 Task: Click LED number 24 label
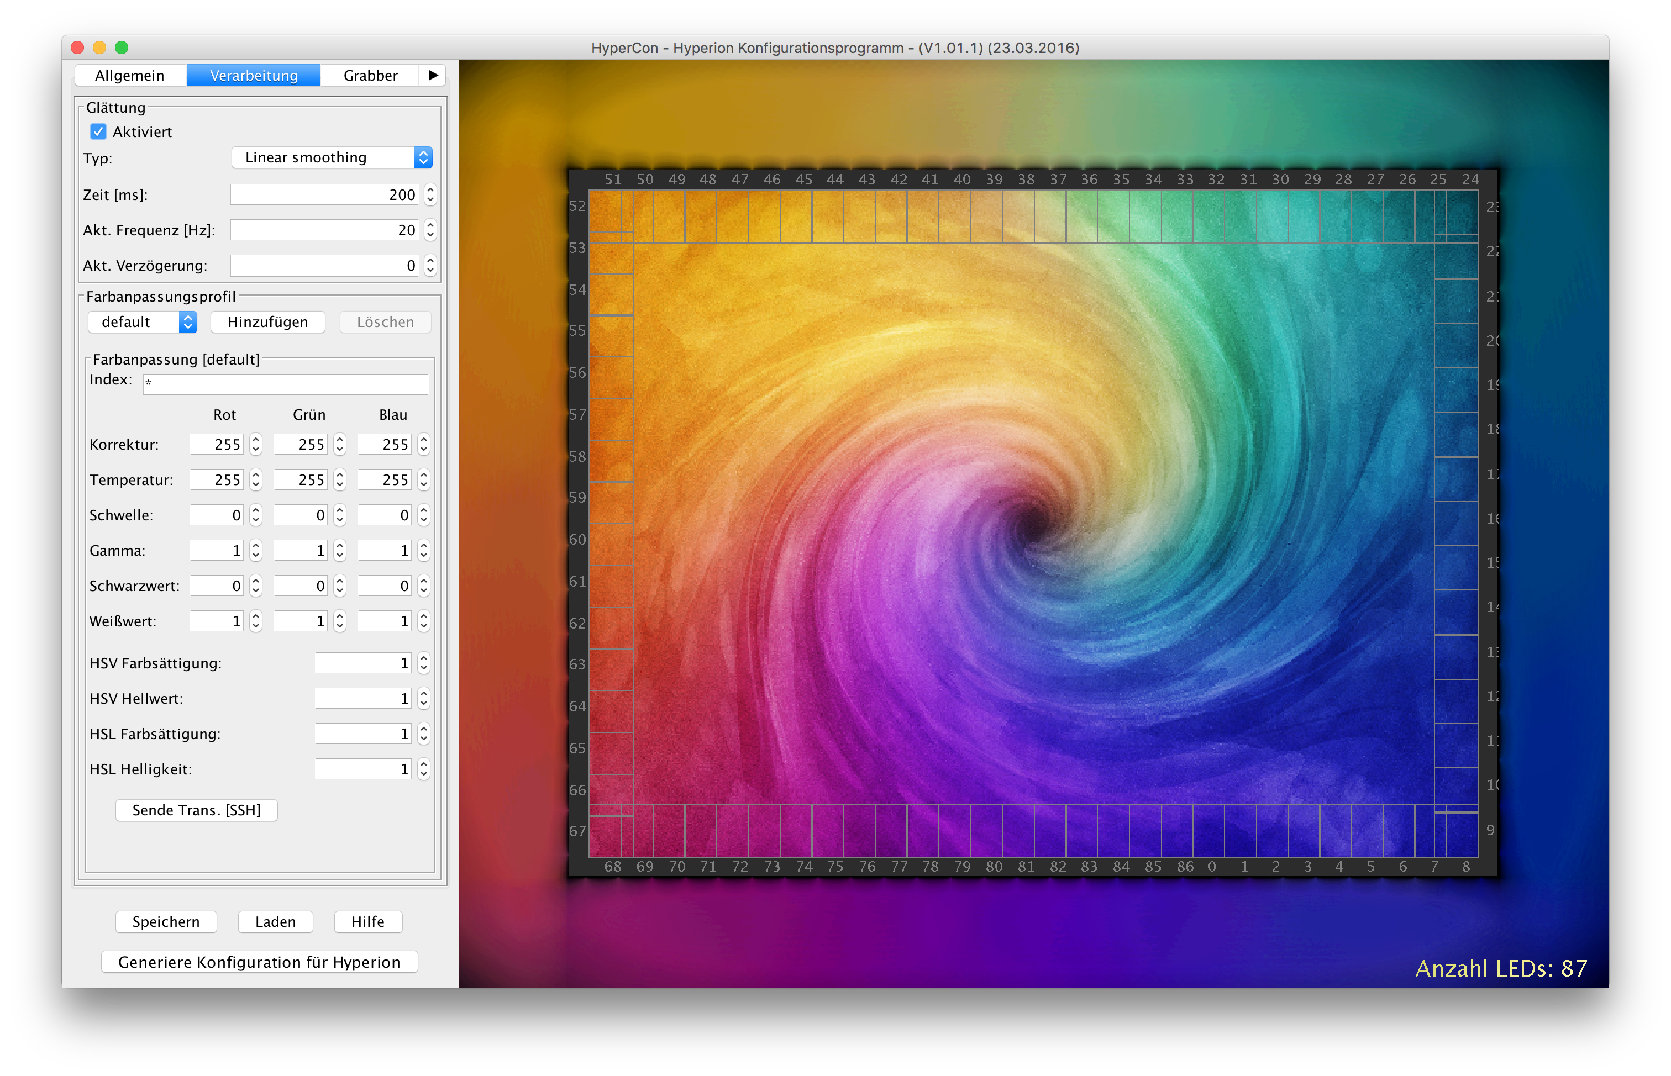1470,180
